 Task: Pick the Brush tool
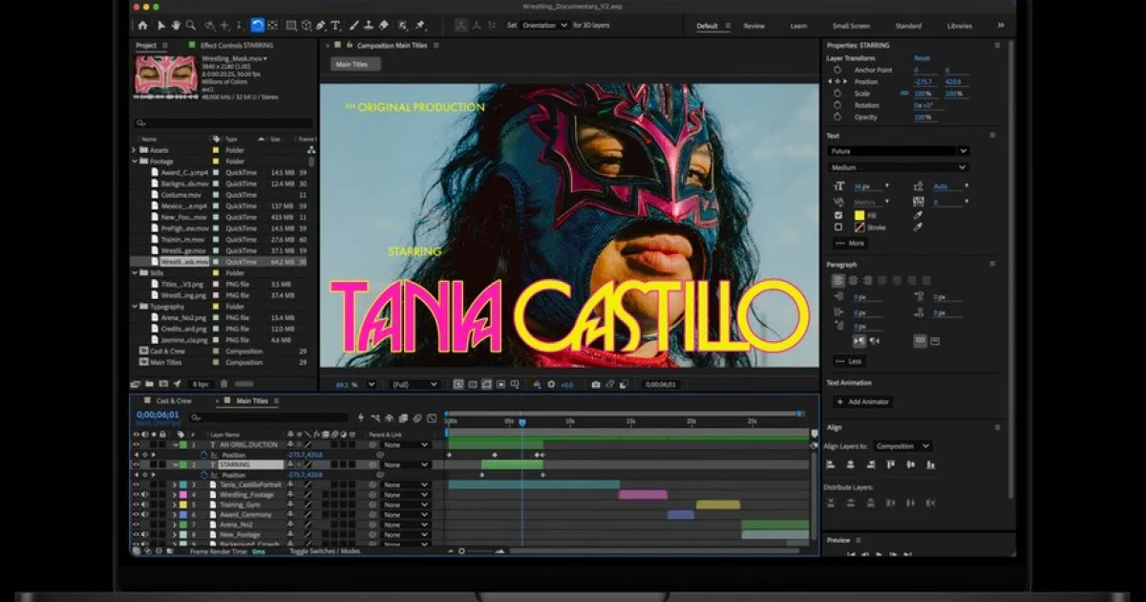[352, 26]
